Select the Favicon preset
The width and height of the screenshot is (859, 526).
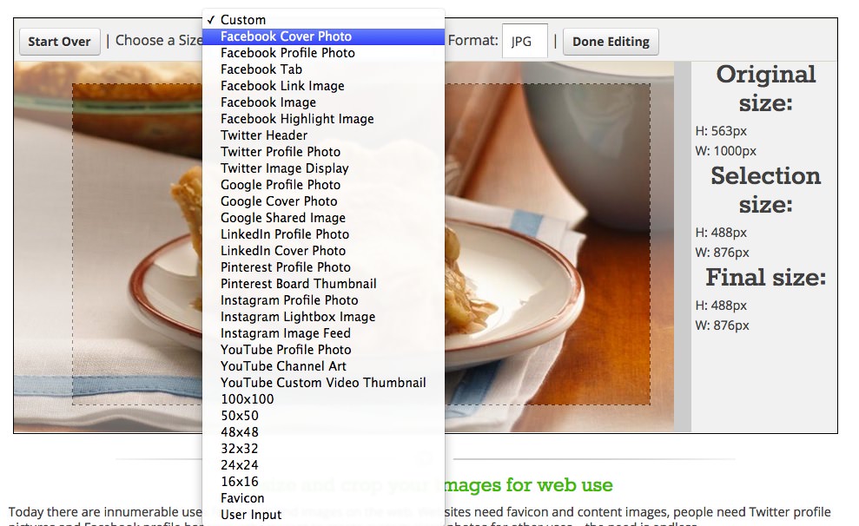click(241, 497)
